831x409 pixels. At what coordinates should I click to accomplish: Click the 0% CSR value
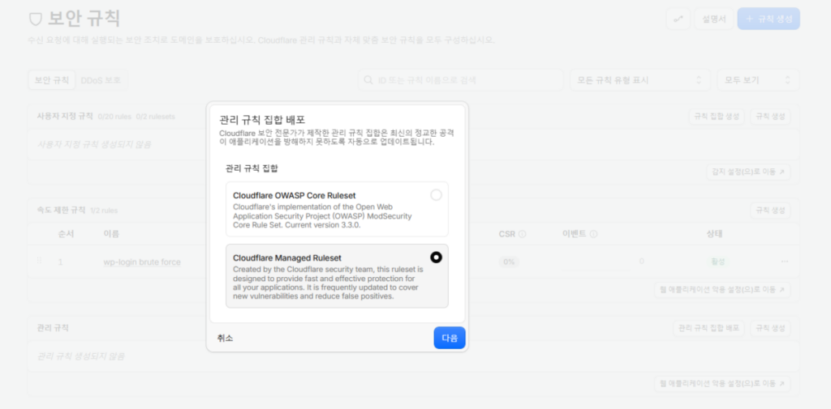coord(509,262)
